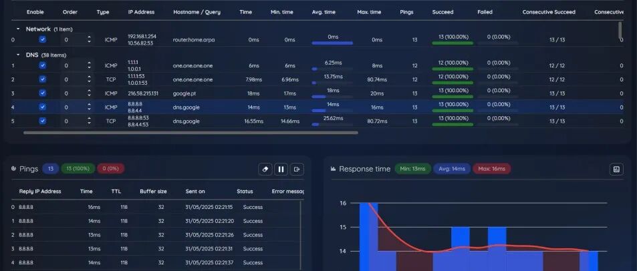Sort pings by Reply IP Address header
The image size is (637, 271).
40,192
